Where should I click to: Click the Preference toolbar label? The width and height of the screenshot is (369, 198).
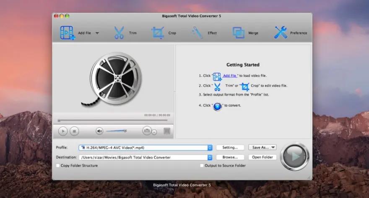point(299,33)
